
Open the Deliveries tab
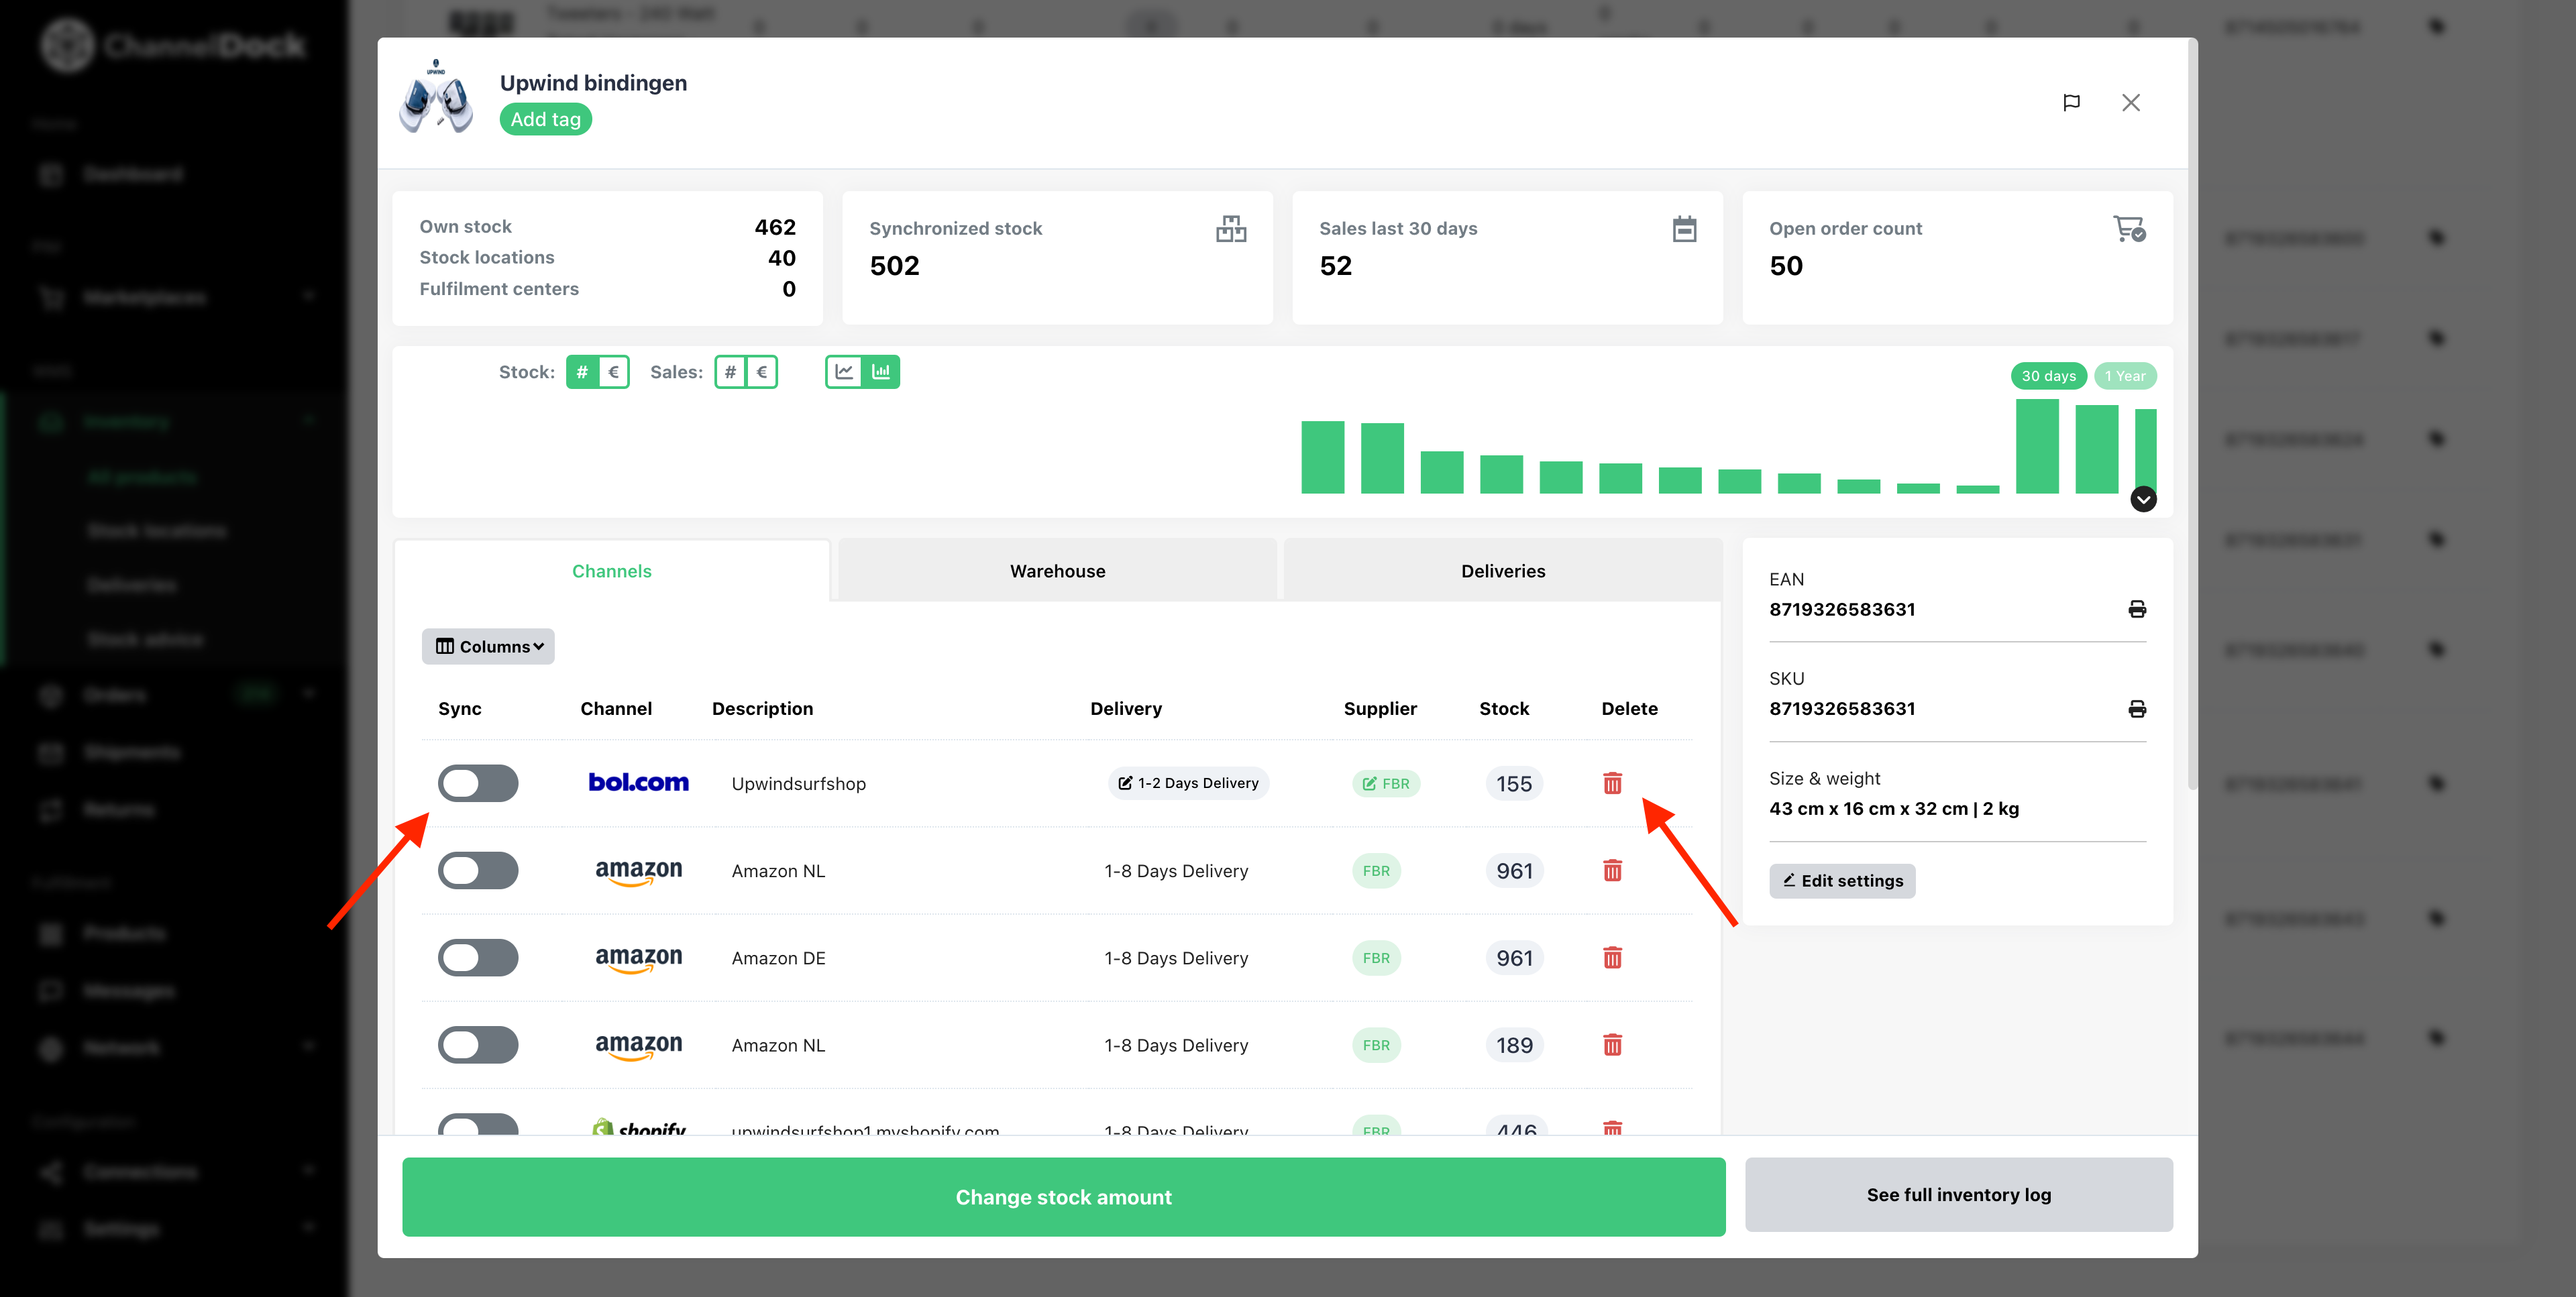1503,571
